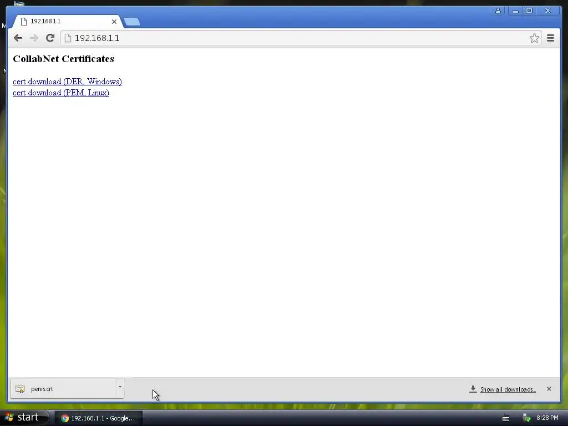Open the Chrome user profile button
568x426 pixels.
[498, 11]
